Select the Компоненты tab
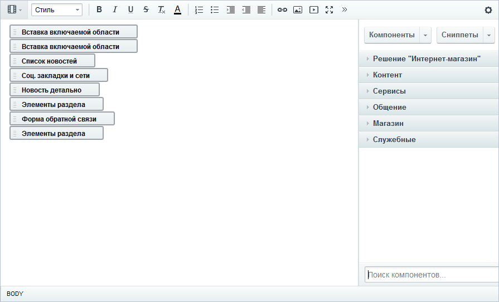499x302 pixels. click(392, 35)
